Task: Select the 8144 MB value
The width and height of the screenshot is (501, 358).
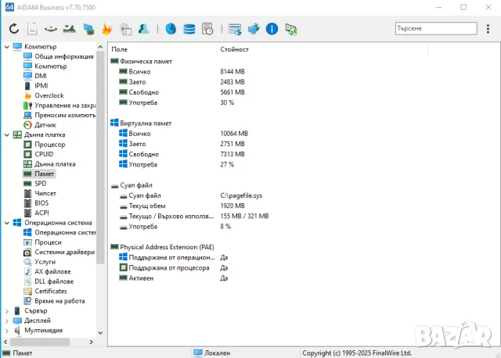Action: pos(232,72)
